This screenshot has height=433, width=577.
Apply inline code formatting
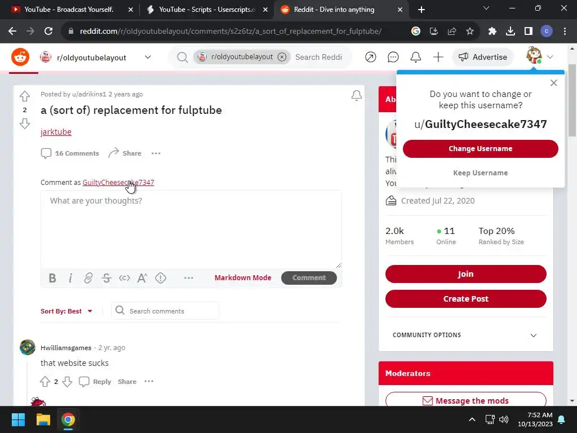point(125,278)
